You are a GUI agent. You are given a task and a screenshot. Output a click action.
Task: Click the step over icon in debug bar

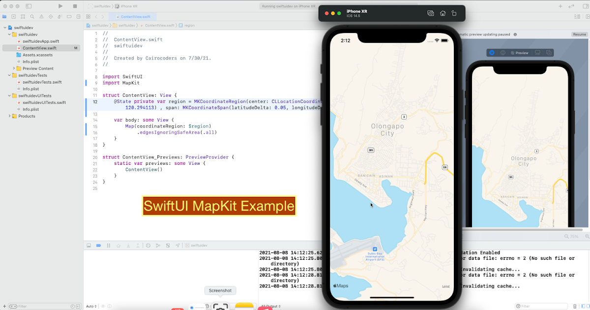118,245
